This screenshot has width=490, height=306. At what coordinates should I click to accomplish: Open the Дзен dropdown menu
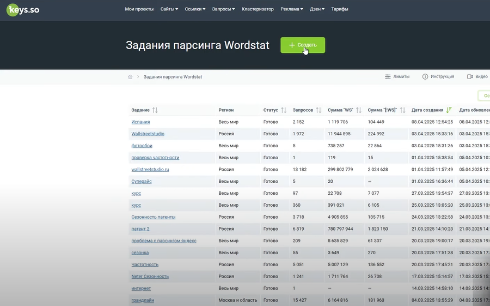pyautogui.click(x=317, y=9)
